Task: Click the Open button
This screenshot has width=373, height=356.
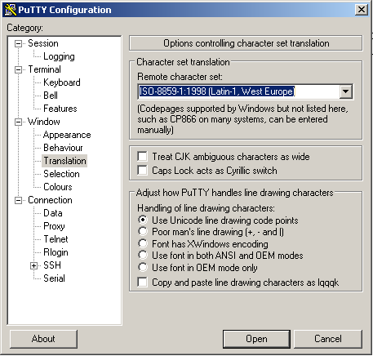Action: pyautogui.click(x=256, y=339)
